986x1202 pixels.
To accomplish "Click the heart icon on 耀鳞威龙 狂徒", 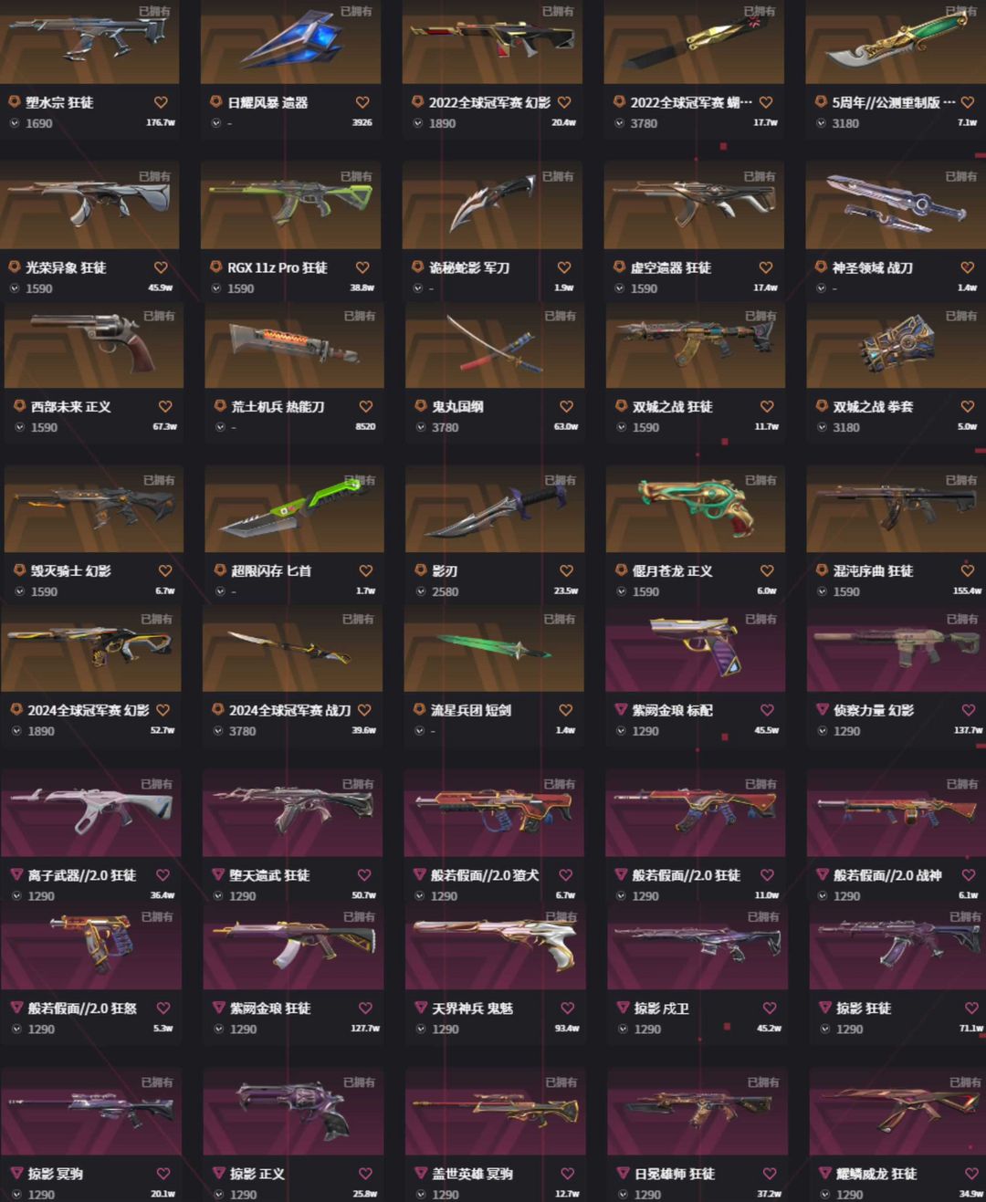I will click(x=971, y=1174).
